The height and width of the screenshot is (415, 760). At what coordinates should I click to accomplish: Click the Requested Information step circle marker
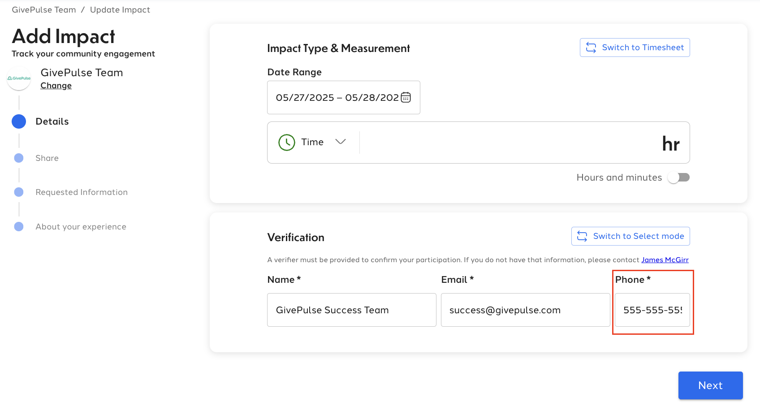tap(19, 192)
